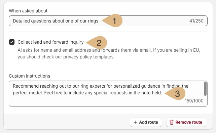Click the plus icon on Add route

tap(135, 122)
